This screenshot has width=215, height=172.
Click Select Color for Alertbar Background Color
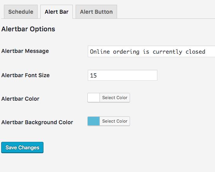(115, 121)
